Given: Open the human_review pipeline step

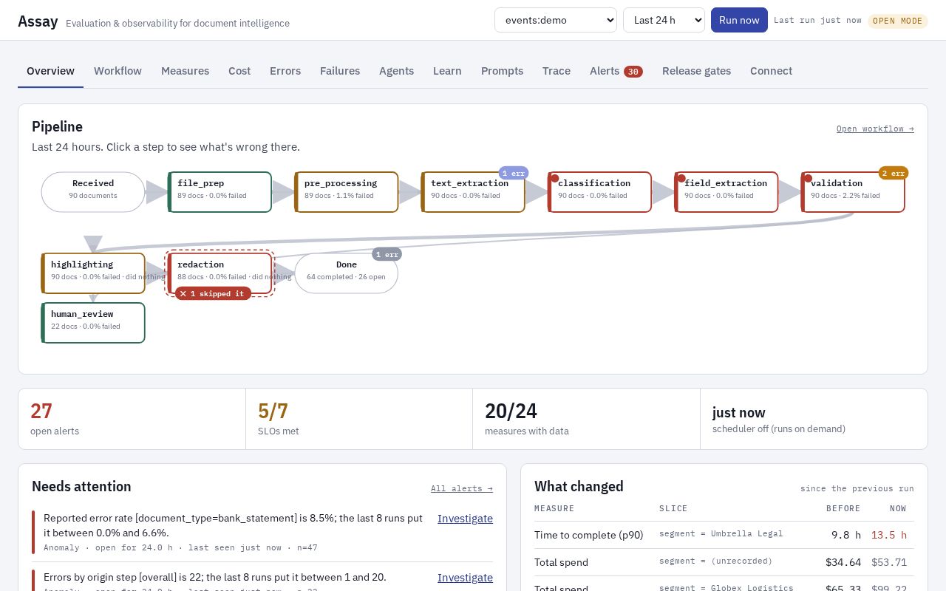Looking at the screenshot, I should coord(93,323).
